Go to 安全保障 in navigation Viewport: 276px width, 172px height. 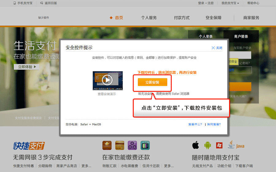coord(213,18)
